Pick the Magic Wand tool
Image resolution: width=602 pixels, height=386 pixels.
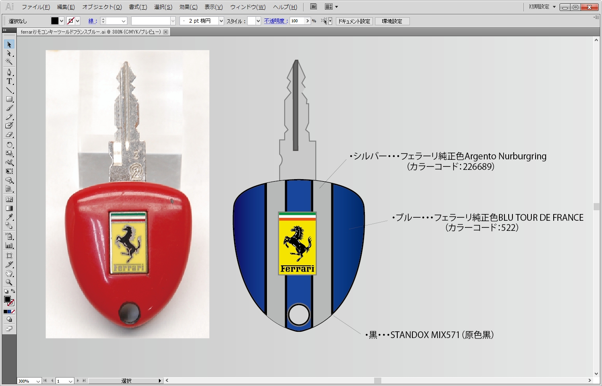click(x=9, y=62)
